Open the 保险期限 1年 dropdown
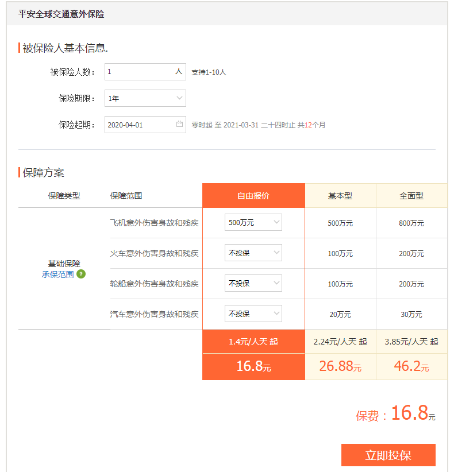 (145, 98)
